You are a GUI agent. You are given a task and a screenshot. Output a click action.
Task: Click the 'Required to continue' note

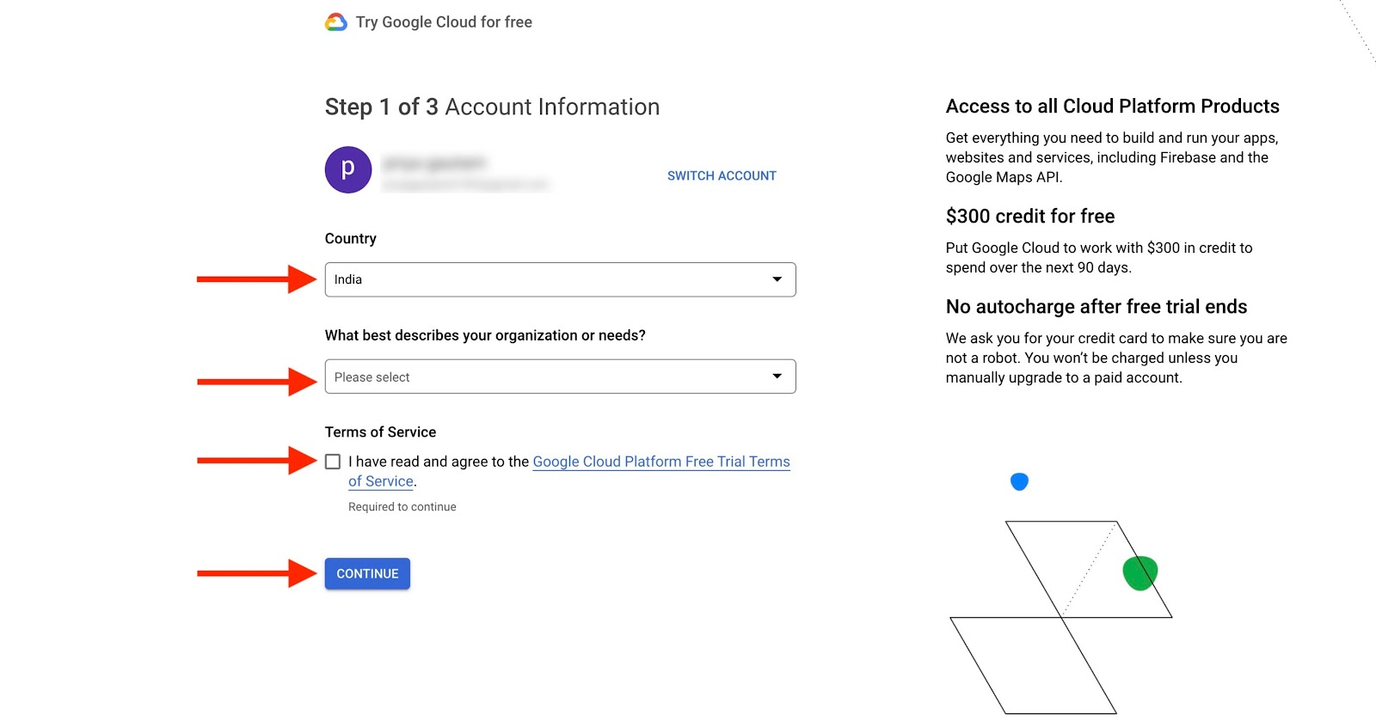click(402, 507)
